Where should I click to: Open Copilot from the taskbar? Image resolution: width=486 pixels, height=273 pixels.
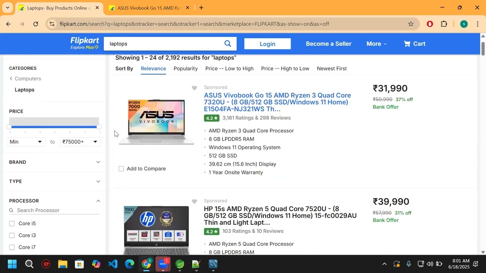click(96, 264)
